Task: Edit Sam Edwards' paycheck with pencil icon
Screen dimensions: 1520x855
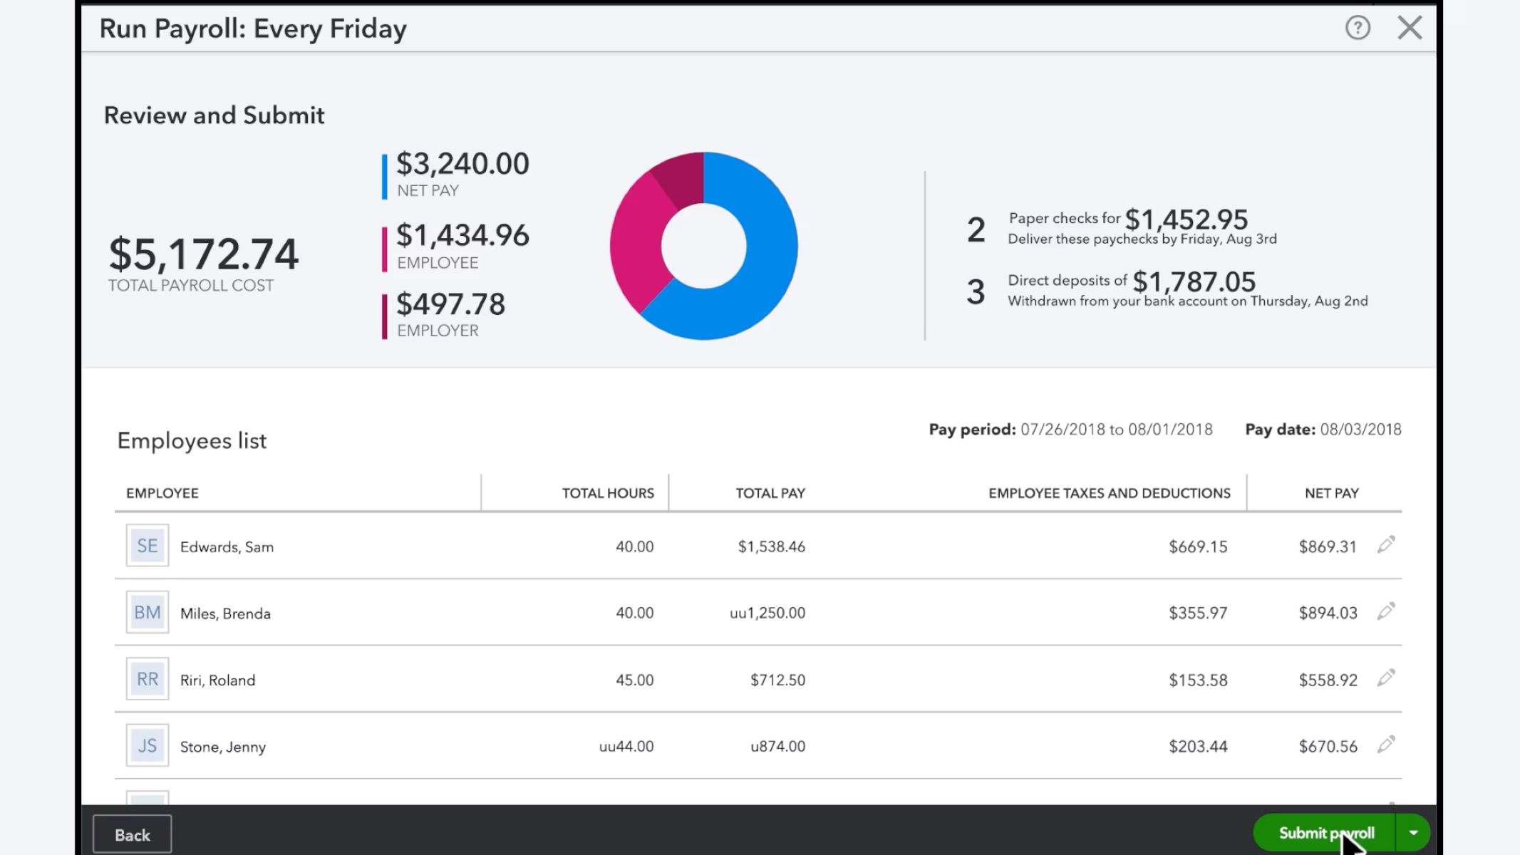Action: (x=1386, y=545)
